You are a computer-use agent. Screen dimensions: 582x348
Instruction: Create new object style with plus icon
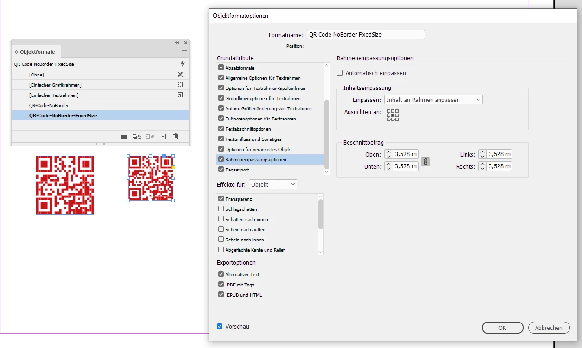coord(163,136)
